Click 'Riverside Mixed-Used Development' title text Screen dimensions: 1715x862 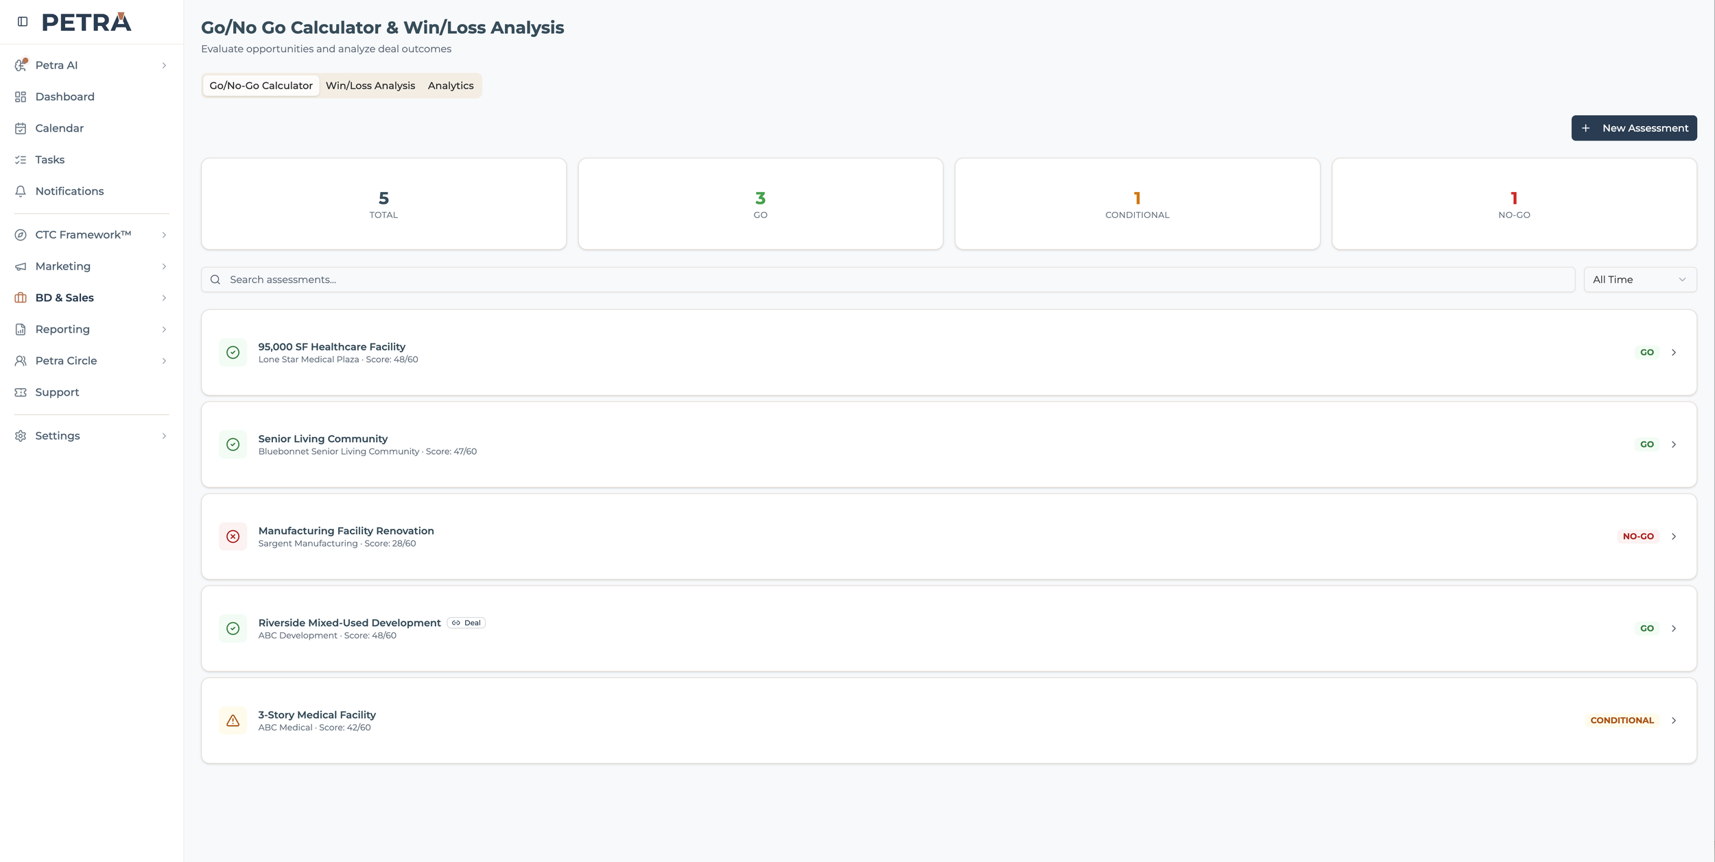coord(349,623)
